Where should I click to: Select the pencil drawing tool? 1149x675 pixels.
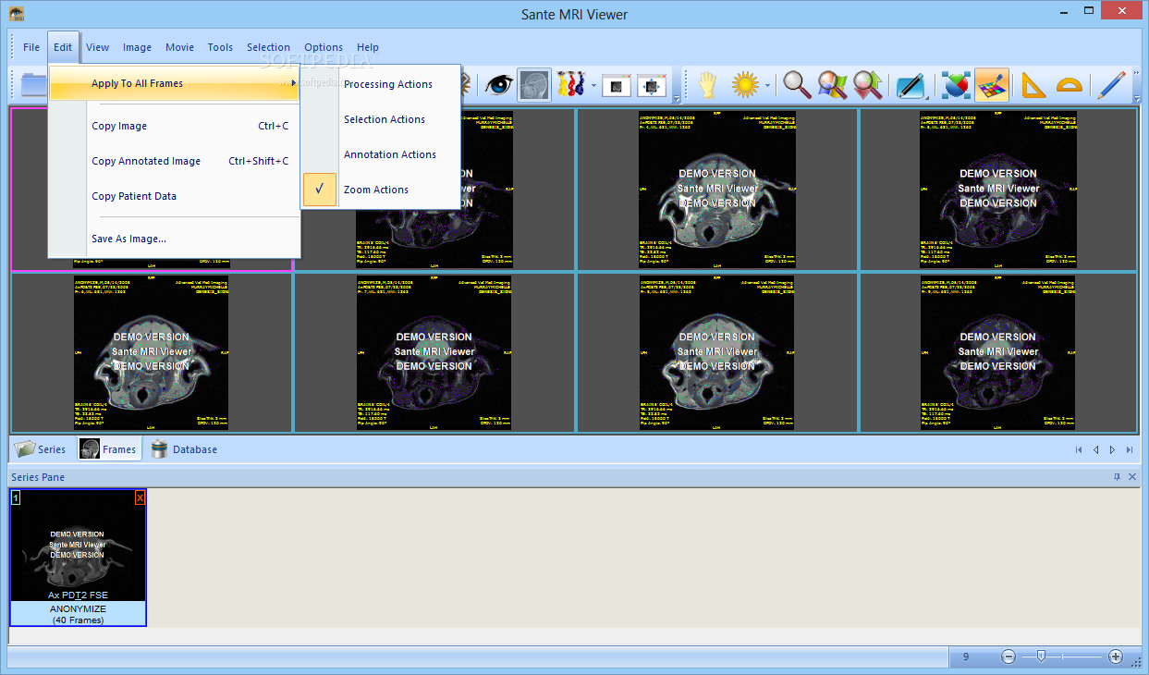pyautogui.click(x=1111, y=85)
